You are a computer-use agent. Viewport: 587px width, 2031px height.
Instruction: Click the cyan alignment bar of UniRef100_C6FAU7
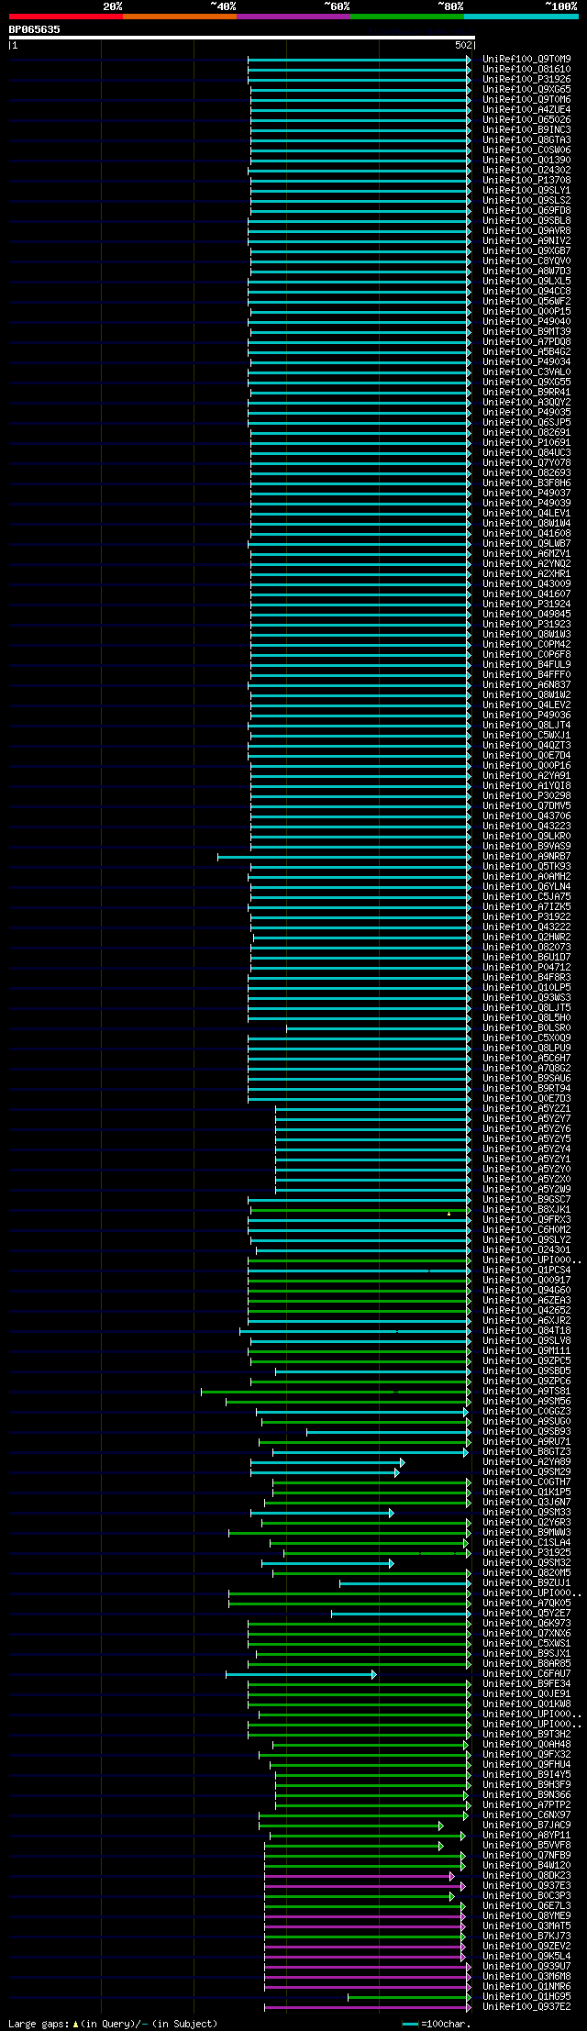point(301,1674)
